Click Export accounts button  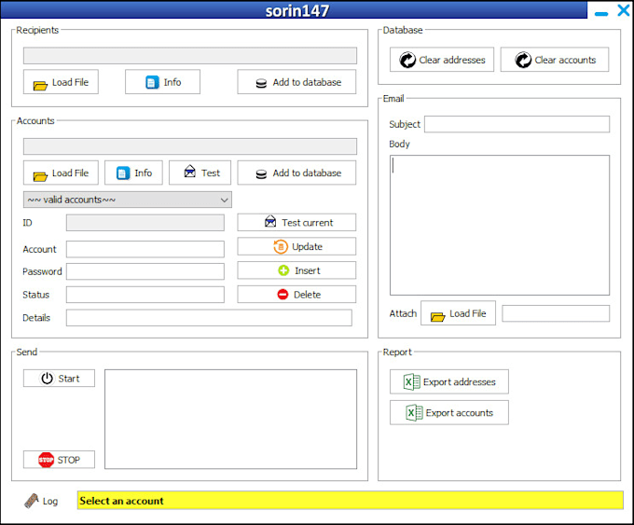(x=449, y=413)
